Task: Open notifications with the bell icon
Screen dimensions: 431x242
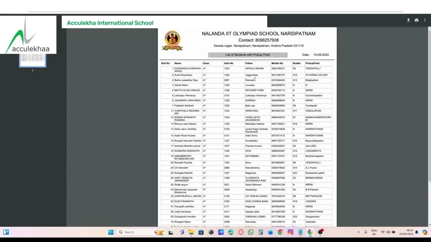Action: click(417, 232)
